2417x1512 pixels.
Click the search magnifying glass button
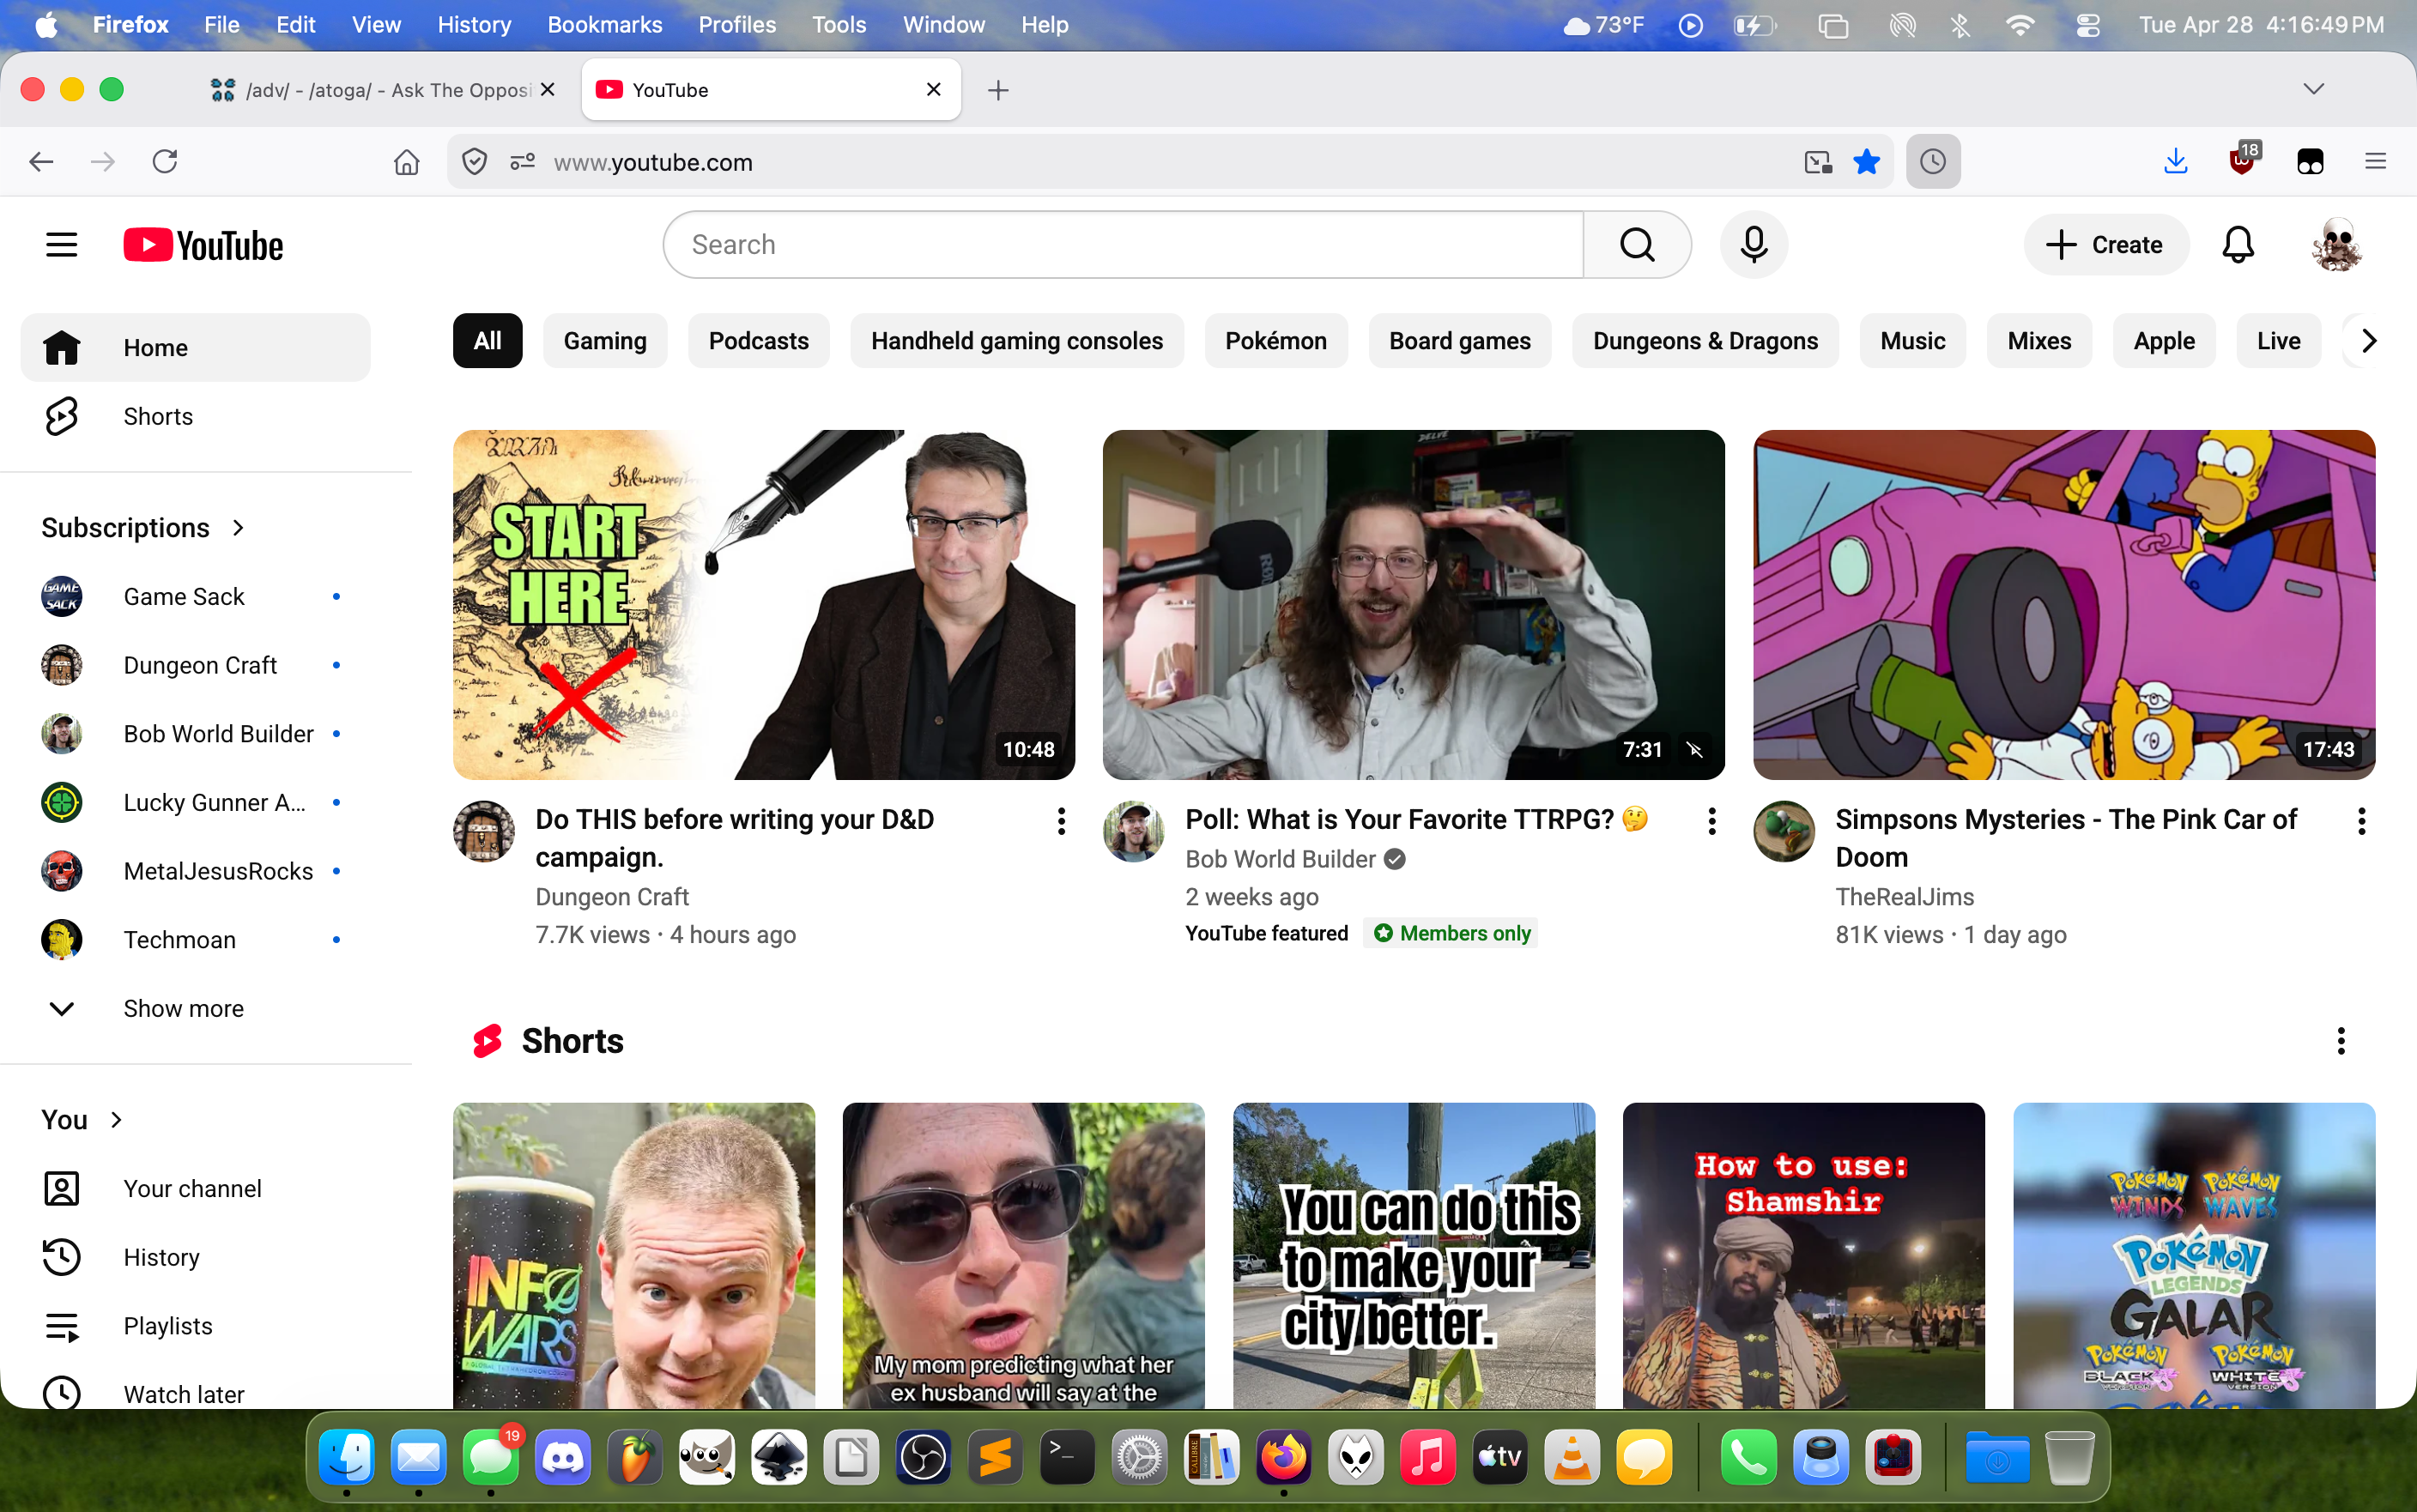point(1637,245)
